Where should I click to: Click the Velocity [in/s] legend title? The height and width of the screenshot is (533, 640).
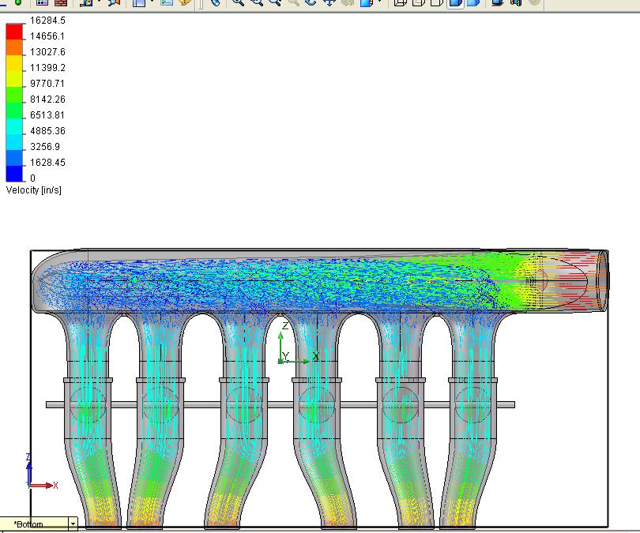[34, 190]
